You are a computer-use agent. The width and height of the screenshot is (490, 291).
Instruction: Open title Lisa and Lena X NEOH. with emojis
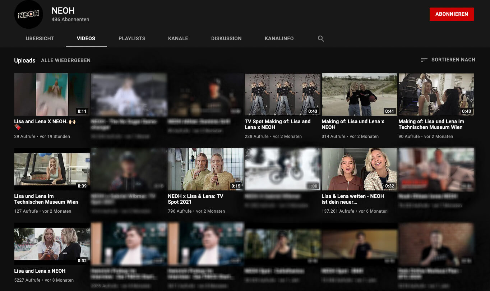click(45, 124)
